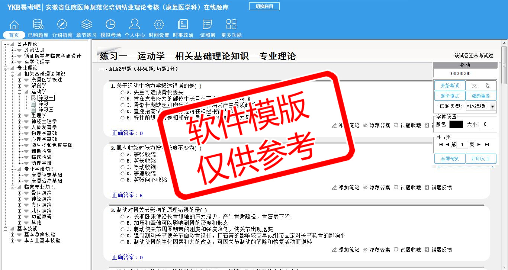This screenshot has width=508, height=270.
Task: Click the 开始考试 button
Action: point(450,86)
